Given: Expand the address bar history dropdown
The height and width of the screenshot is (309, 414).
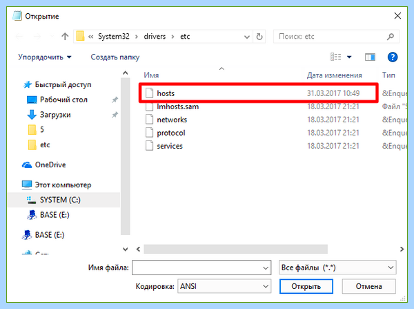Looking at the screenshot, I should 247,37.
